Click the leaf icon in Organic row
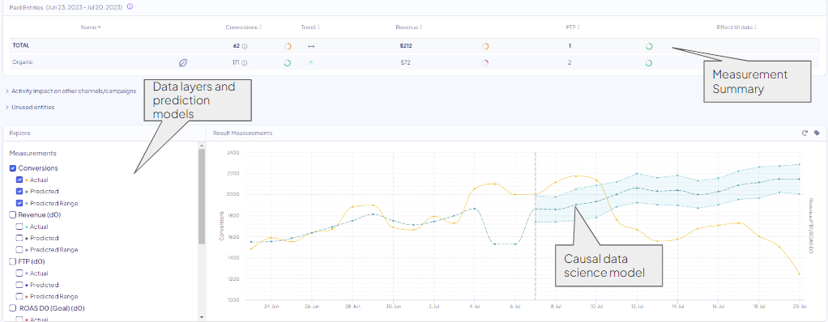 (x=183, y=63)
